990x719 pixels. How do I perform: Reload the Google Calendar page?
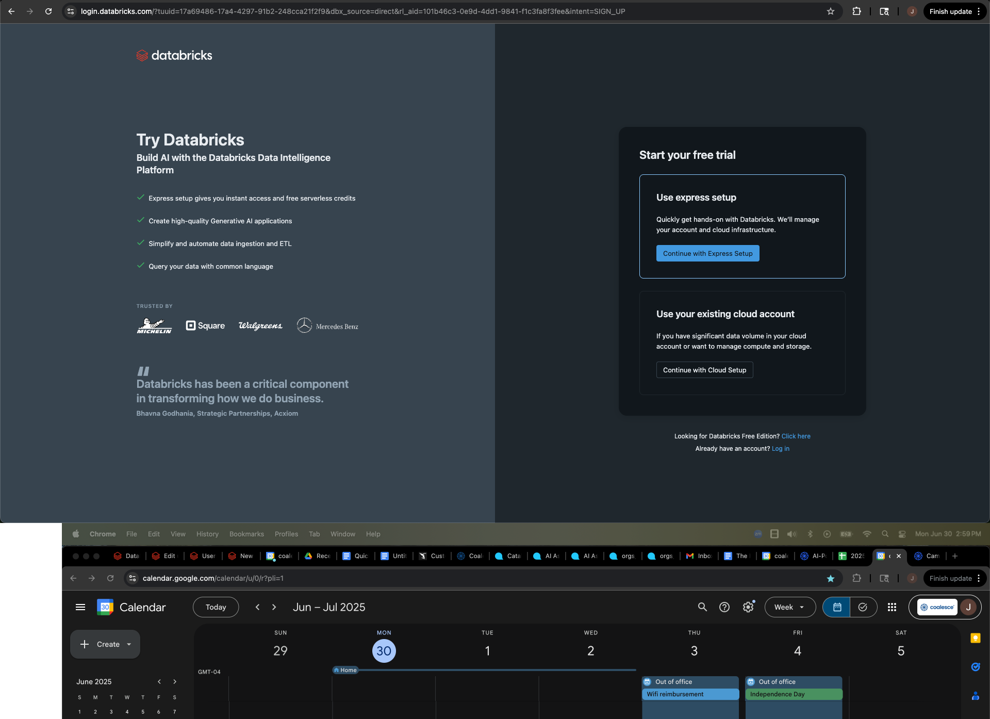(110, 578)
